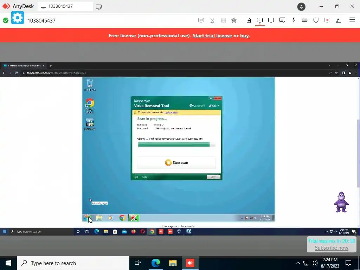Open the AnyDesk hamburger main menu
The height and width of the screenshot is (270, 360).
click(352, 20)
